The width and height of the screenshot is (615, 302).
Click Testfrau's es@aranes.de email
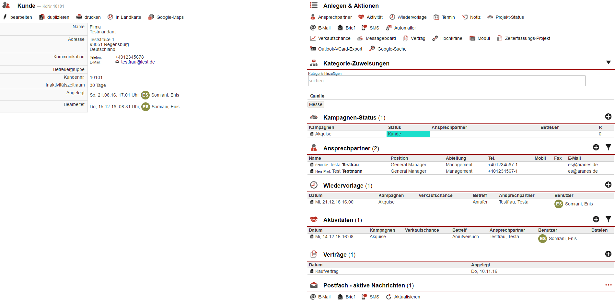tap(583, 165)
